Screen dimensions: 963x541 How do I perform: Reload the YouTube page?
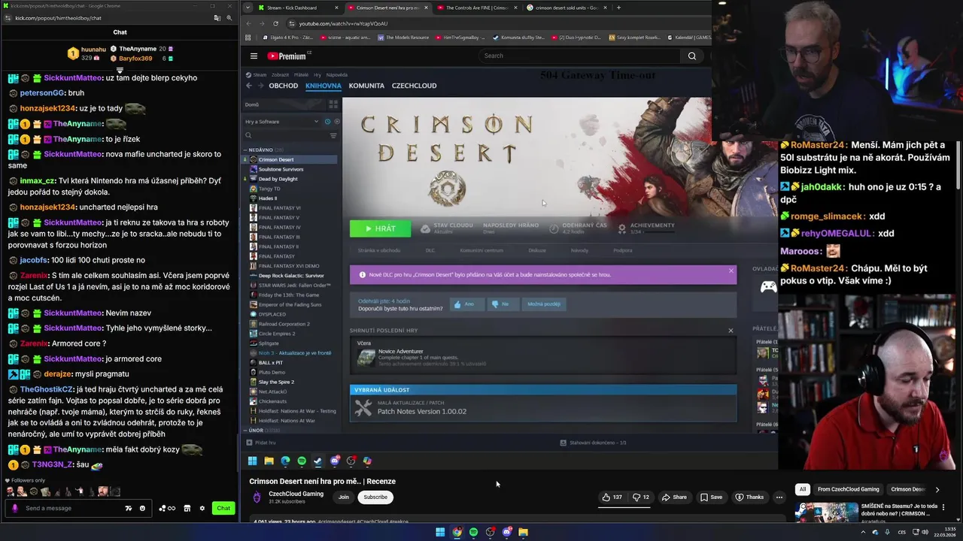[x=275, y=23]
